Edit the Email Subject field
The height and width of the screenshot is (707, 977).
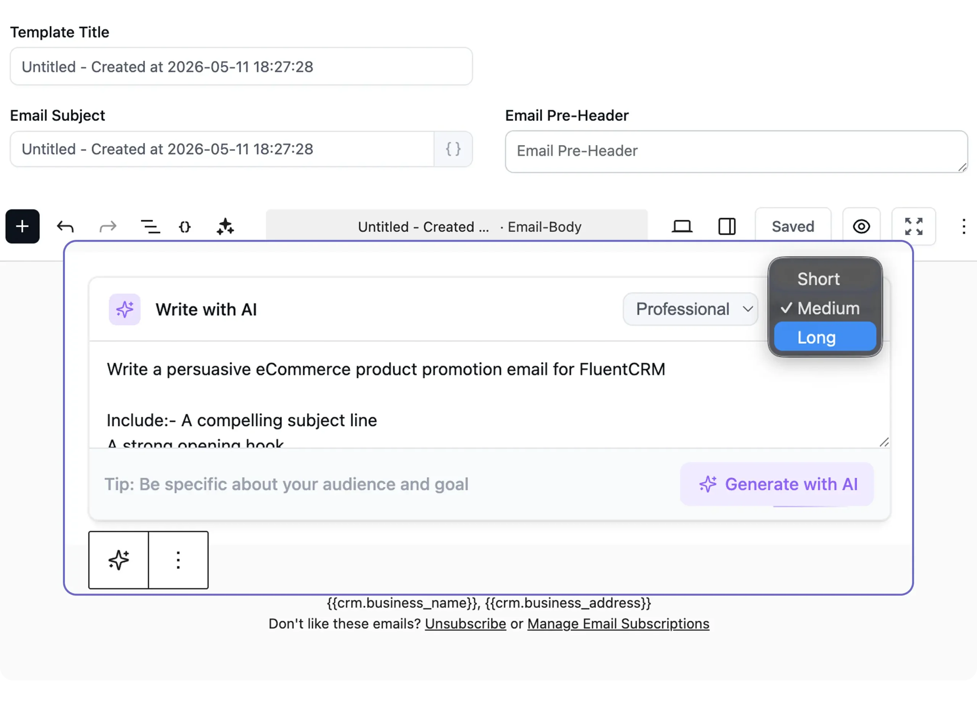pyautogui.click(x=222, y=149)
